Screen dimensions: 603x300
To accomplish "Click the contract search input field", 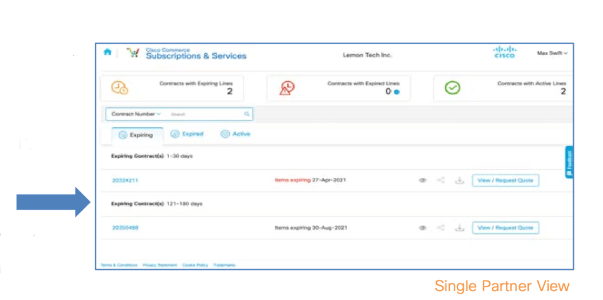I will 203,114.
